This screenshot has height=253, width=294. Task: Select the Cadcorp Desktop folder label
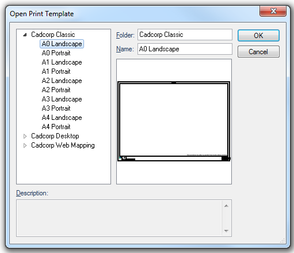pos(55,136)
